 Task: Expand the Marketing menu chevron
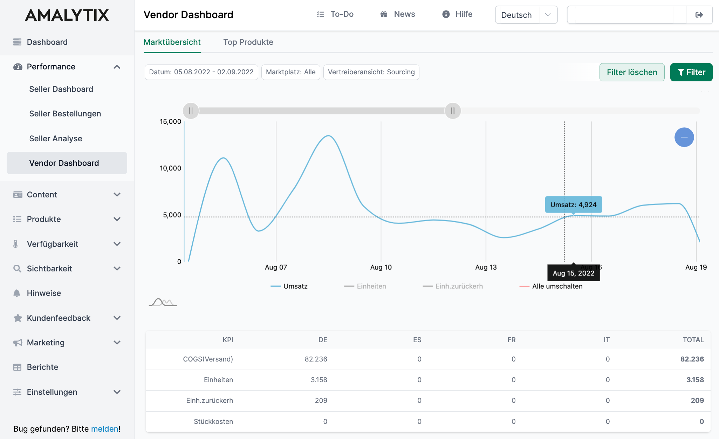(117, 343)
